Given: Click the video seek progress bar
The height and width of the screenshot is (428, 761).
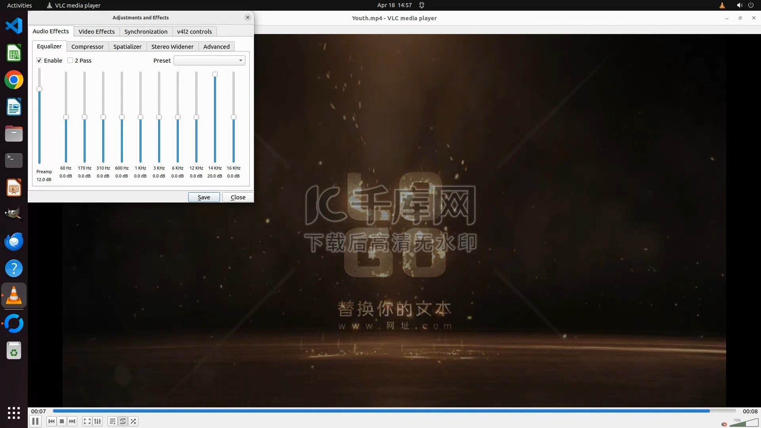Looking at the screenshot, I should click(x=394, y=411).
